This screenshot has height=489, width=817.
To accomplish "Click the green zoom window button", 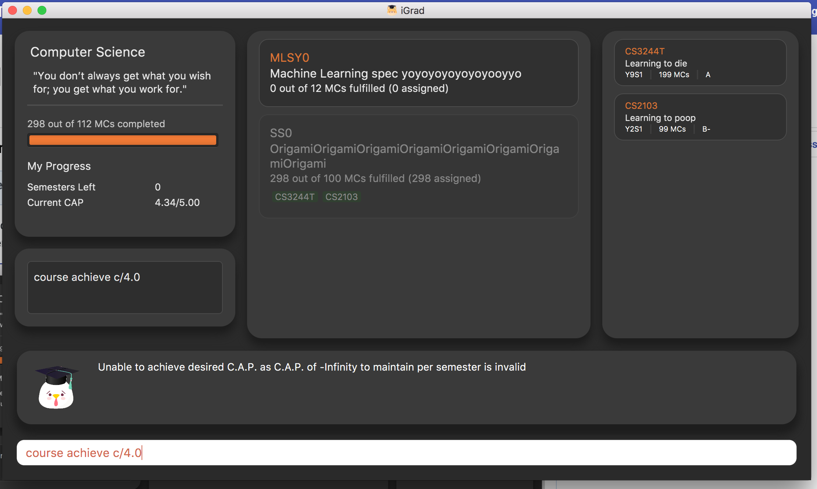I will point(42,10).
